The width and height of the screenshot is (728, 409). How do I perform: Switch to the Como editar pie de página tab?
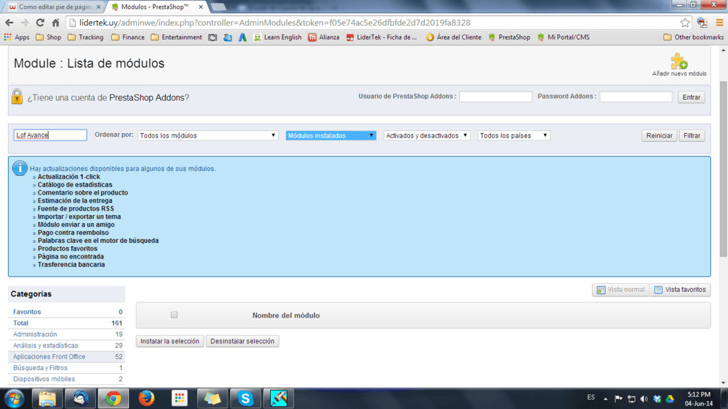[x=55, y=7]
